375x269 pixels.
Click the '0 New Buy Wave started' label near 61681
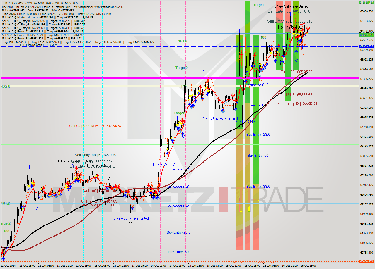[x=131, y=218]
